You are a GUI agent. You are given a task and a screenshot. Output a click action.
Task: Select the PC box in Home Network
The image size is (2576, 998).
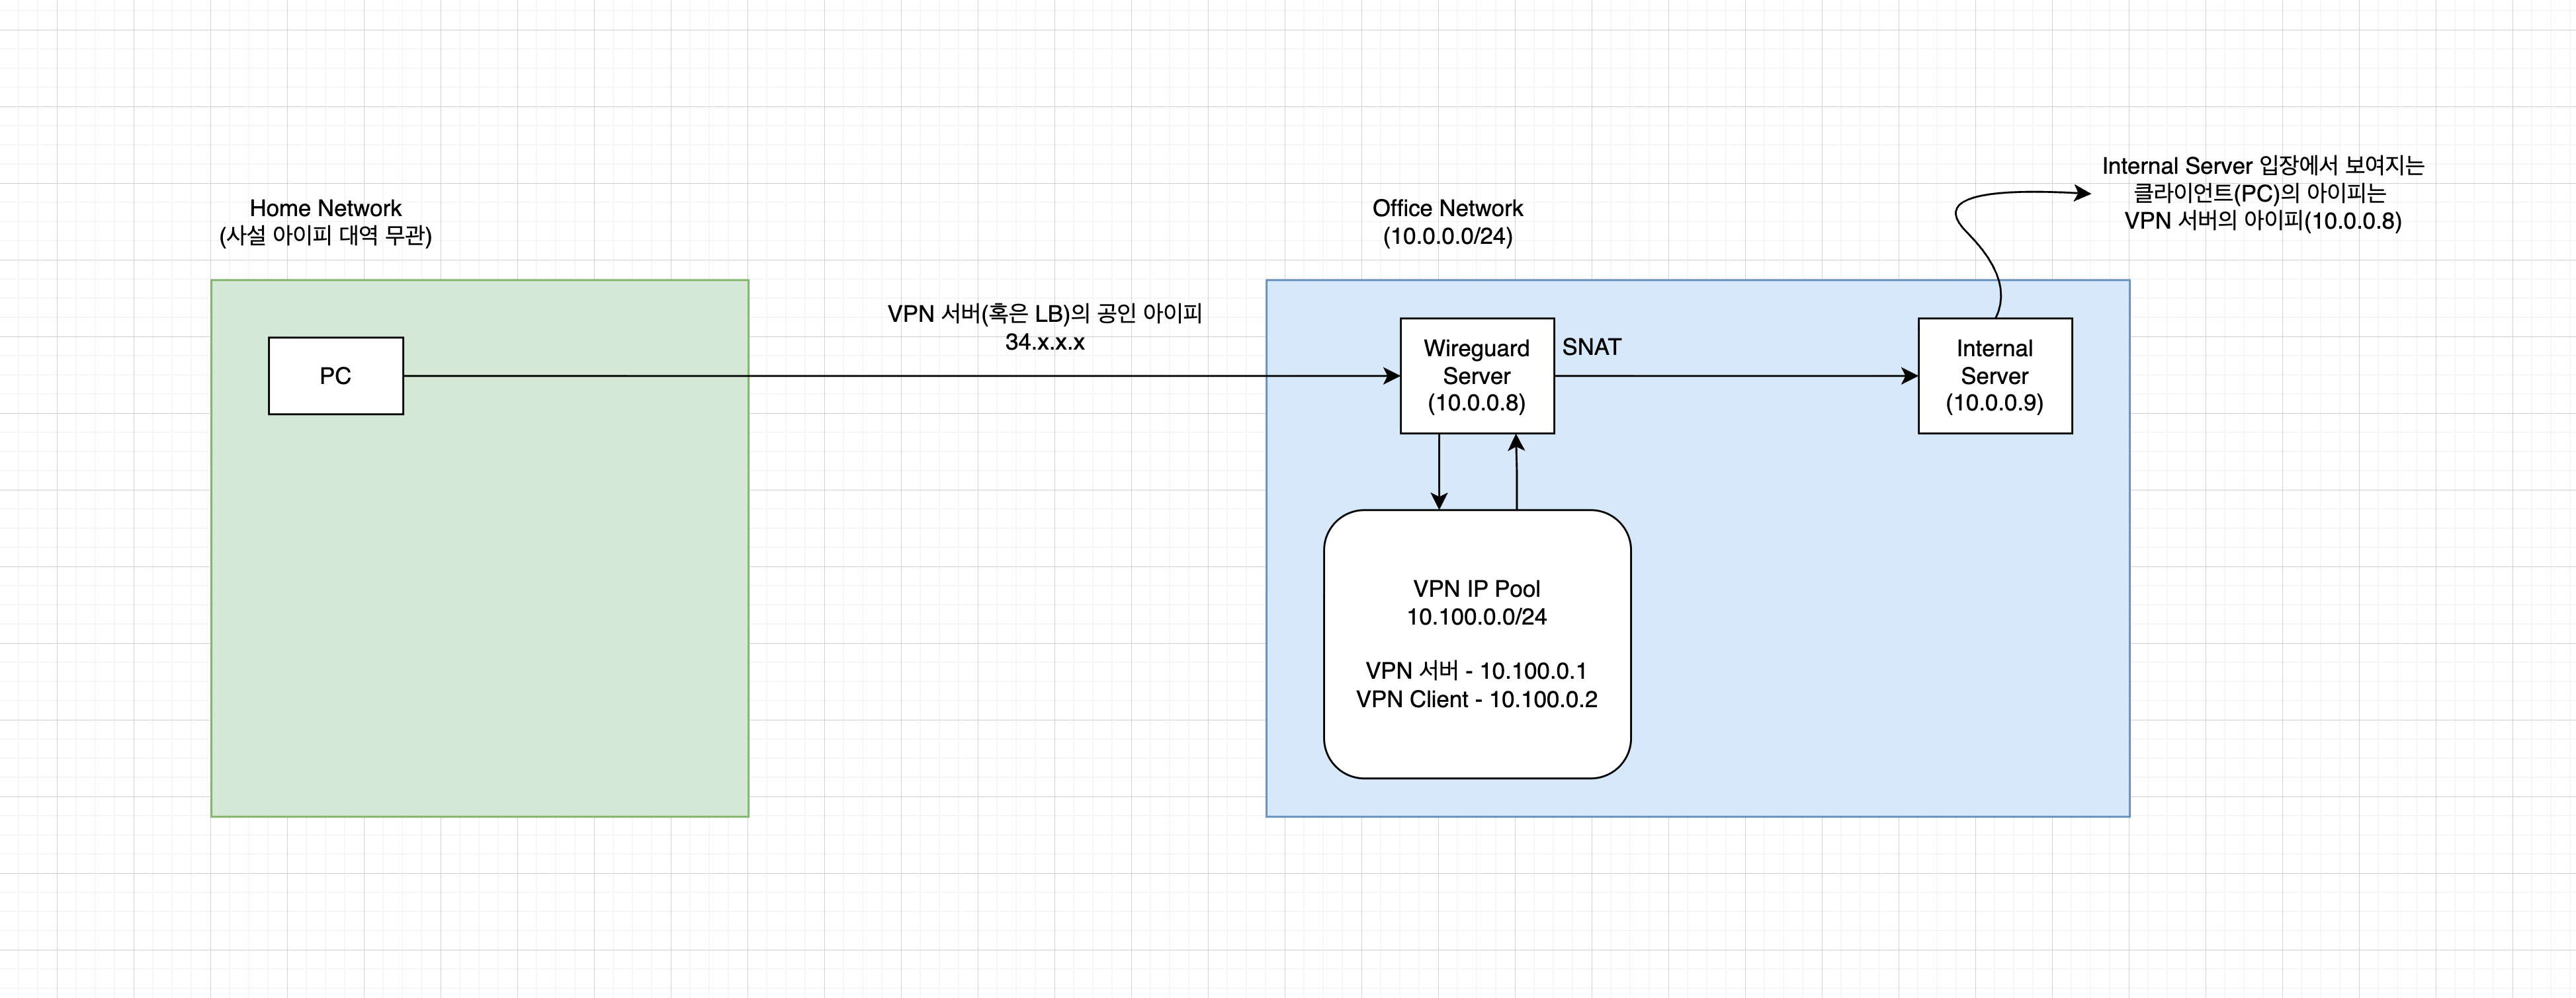(x=335, y=375)
